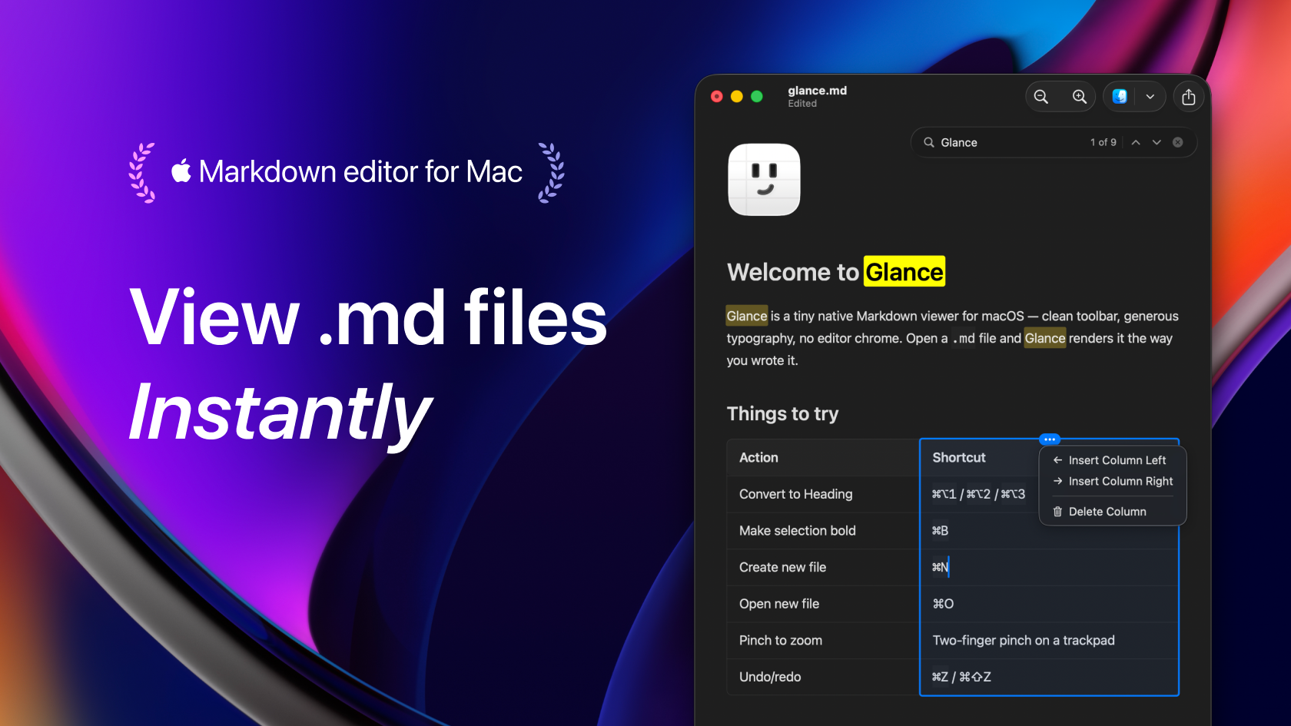
Task: Click the Action column header cell
Action: [x=823, y=458]
